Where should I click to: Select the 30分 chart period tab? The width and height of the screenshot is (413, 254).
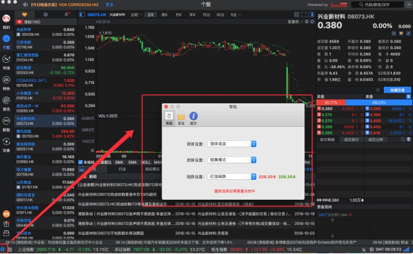[220, 15]
